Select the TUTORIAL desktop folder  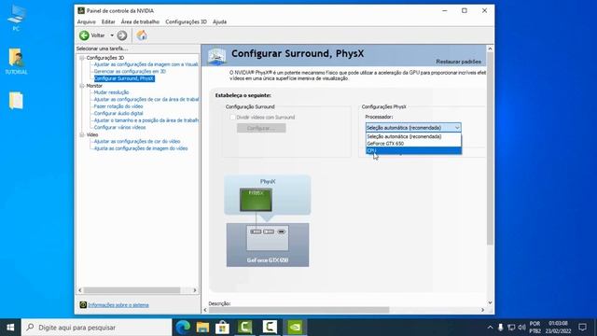tap(16, 61)
